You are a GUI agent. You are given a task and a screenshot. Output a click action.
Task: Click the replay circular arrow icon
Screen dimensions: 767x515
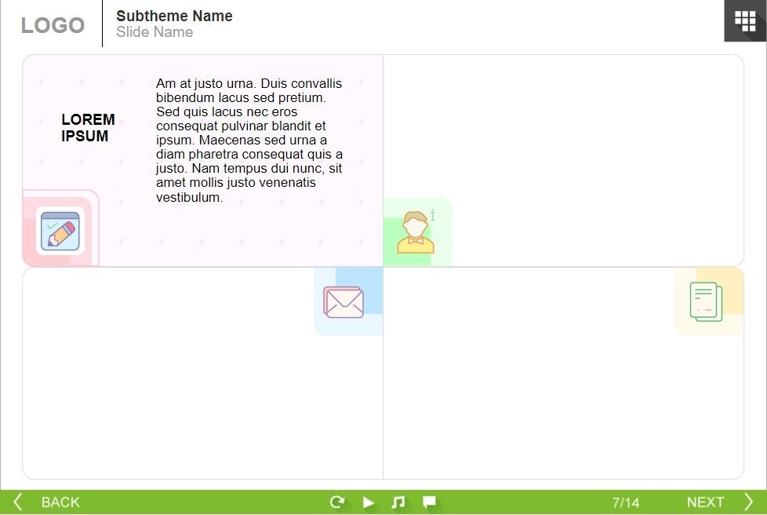coord(337,502)
